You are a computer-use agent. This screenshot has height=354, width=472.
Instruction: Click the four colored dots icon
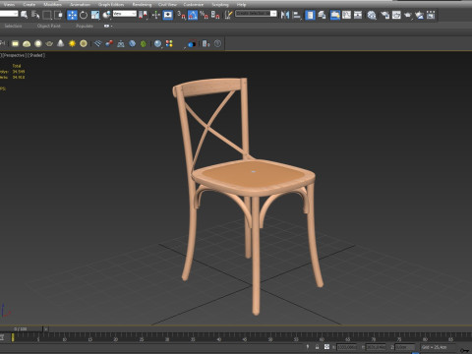pyautogui.click(x=169, y=43)
